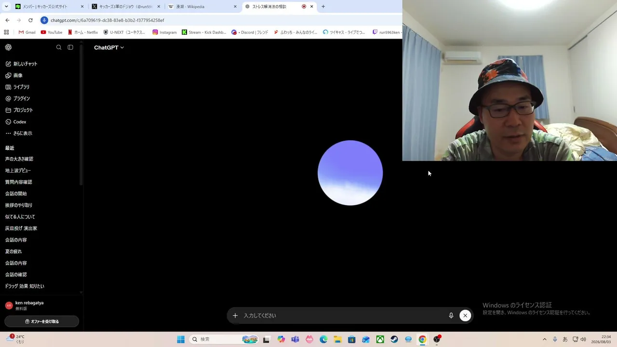Open the プロジェクト projects section
Viewport: 617px width, 347px height.
tap(19, 110)
